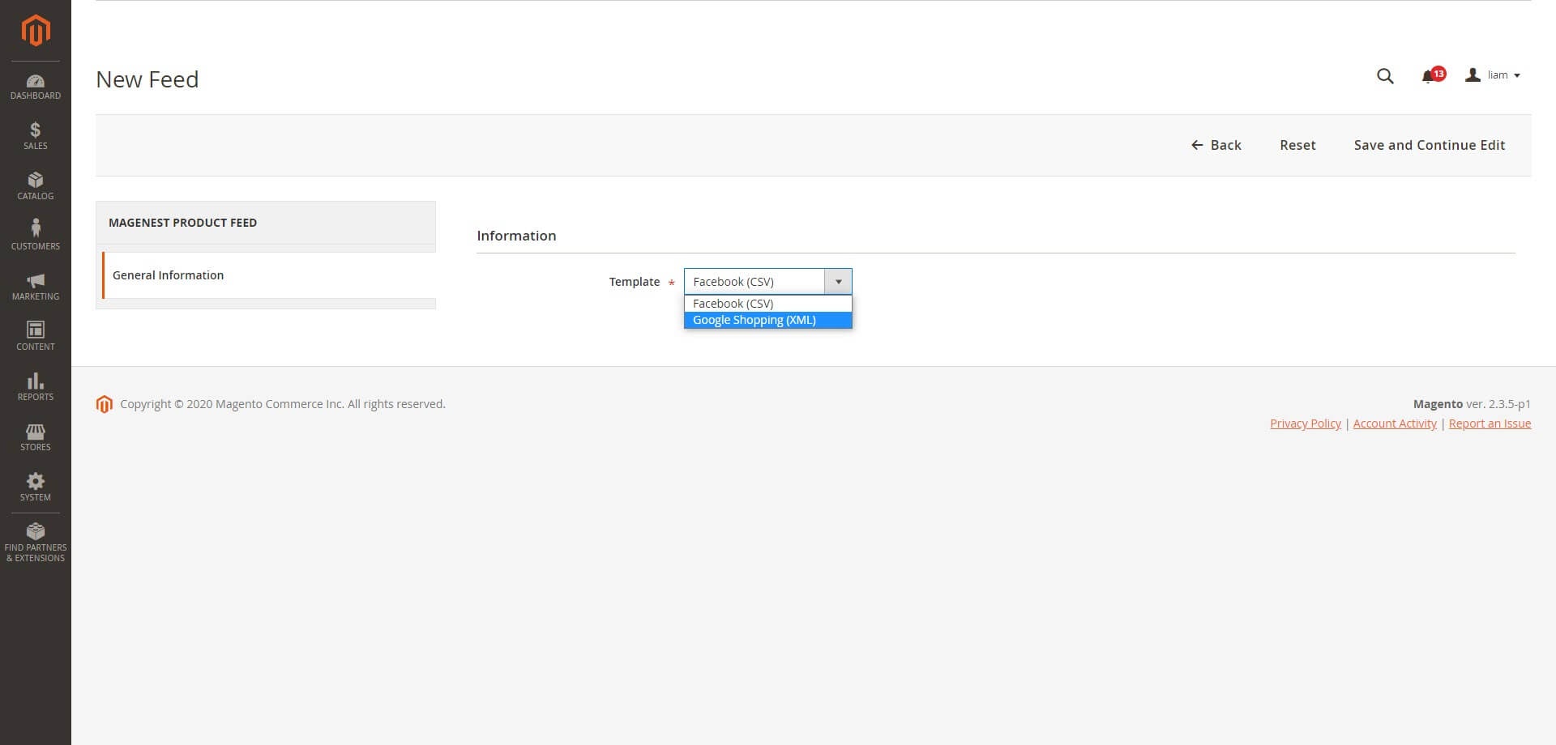Screen dimensions: 1556x745
Task: Choose Facebook (CSV) from the list
Action: 768,304
